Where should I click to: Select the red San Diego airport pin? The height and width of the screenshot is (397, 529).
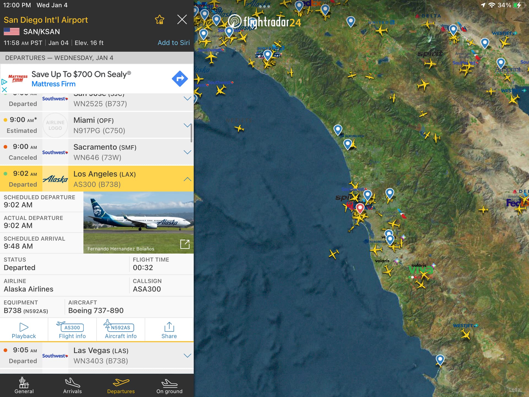tap(360, 208)
